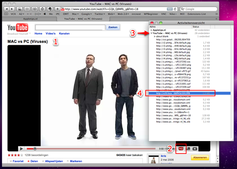Go back with Safari's back arrow
The image size is (237, 169).
click(x=6, y=9)
